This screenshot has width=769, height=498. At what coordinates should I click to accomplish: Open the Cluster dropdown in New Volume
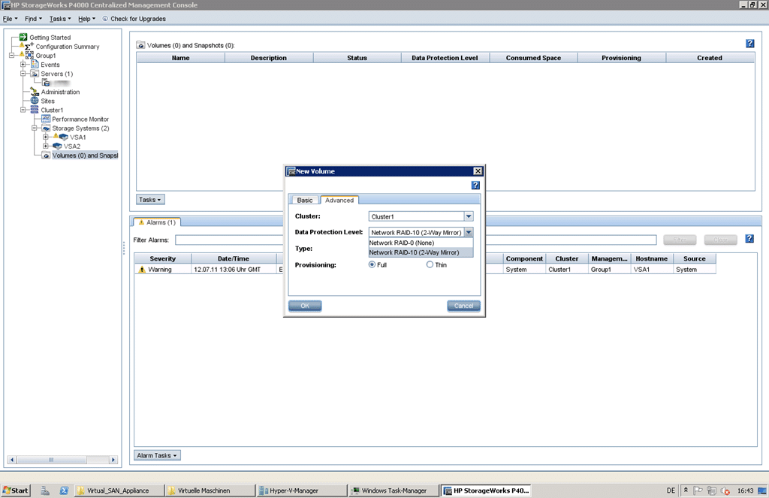(469, 216)
